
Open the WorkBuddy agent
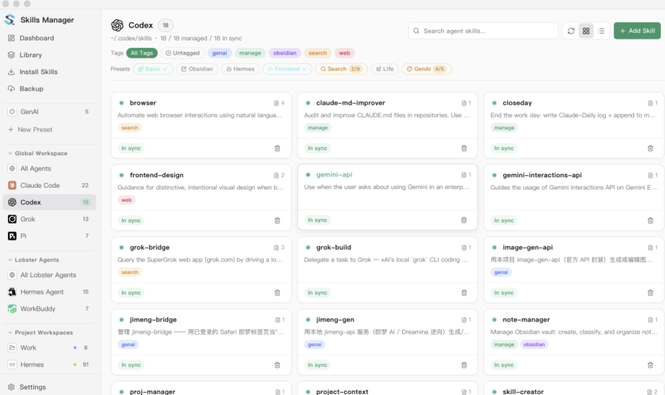(x=49, y=309)
